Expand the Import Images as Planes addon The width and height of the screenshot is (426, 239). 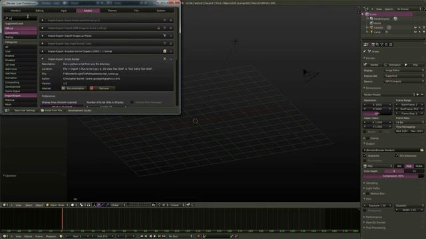[43, 36]
